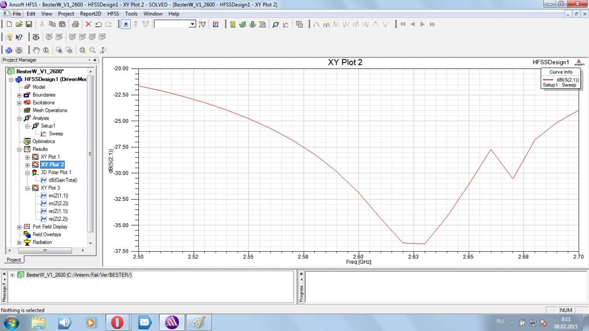The height and width of the screenshot is (331, 589).
Task: Collapse the XY Plot 3 node
Action: click(x=28, y=188)
